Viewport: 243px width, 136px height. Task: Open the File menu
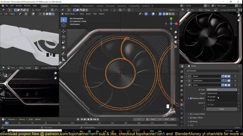(7, 6)
